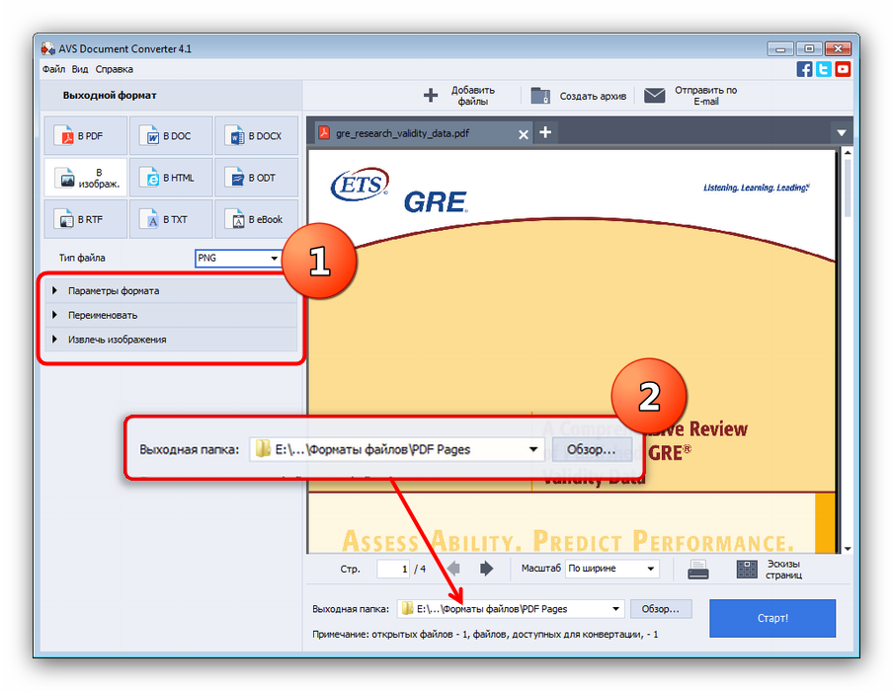Pick the DOCX output format

[x=255, y=136]
